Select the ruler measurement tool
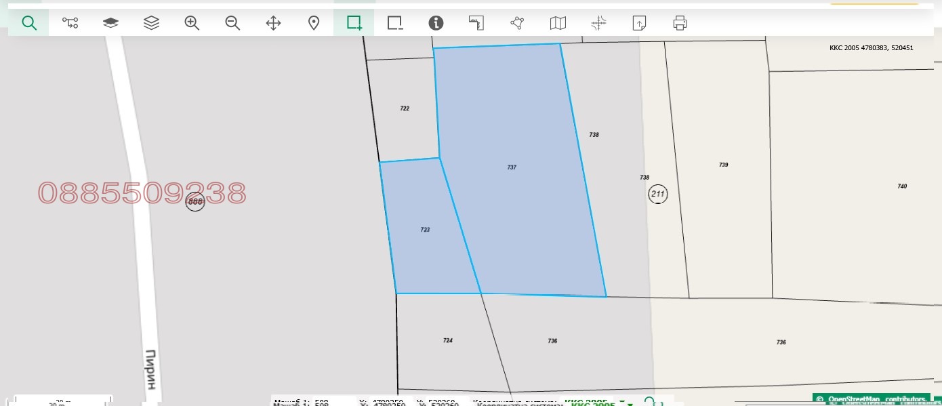Viewport: 942px width, 406px height. coord(476,23)
